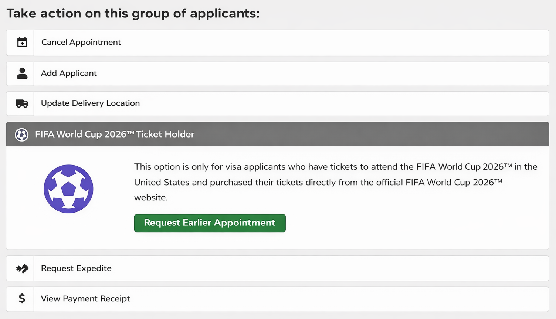
Task: Open the View Payment Receipt option
Action: (85, 299)
